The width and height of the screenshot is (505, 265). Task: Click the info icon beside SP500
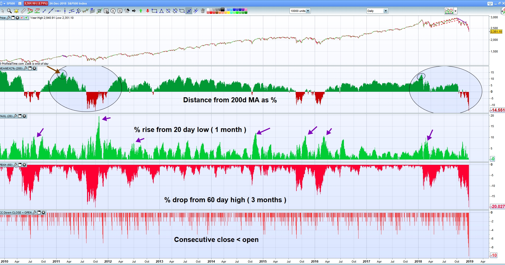20,3
